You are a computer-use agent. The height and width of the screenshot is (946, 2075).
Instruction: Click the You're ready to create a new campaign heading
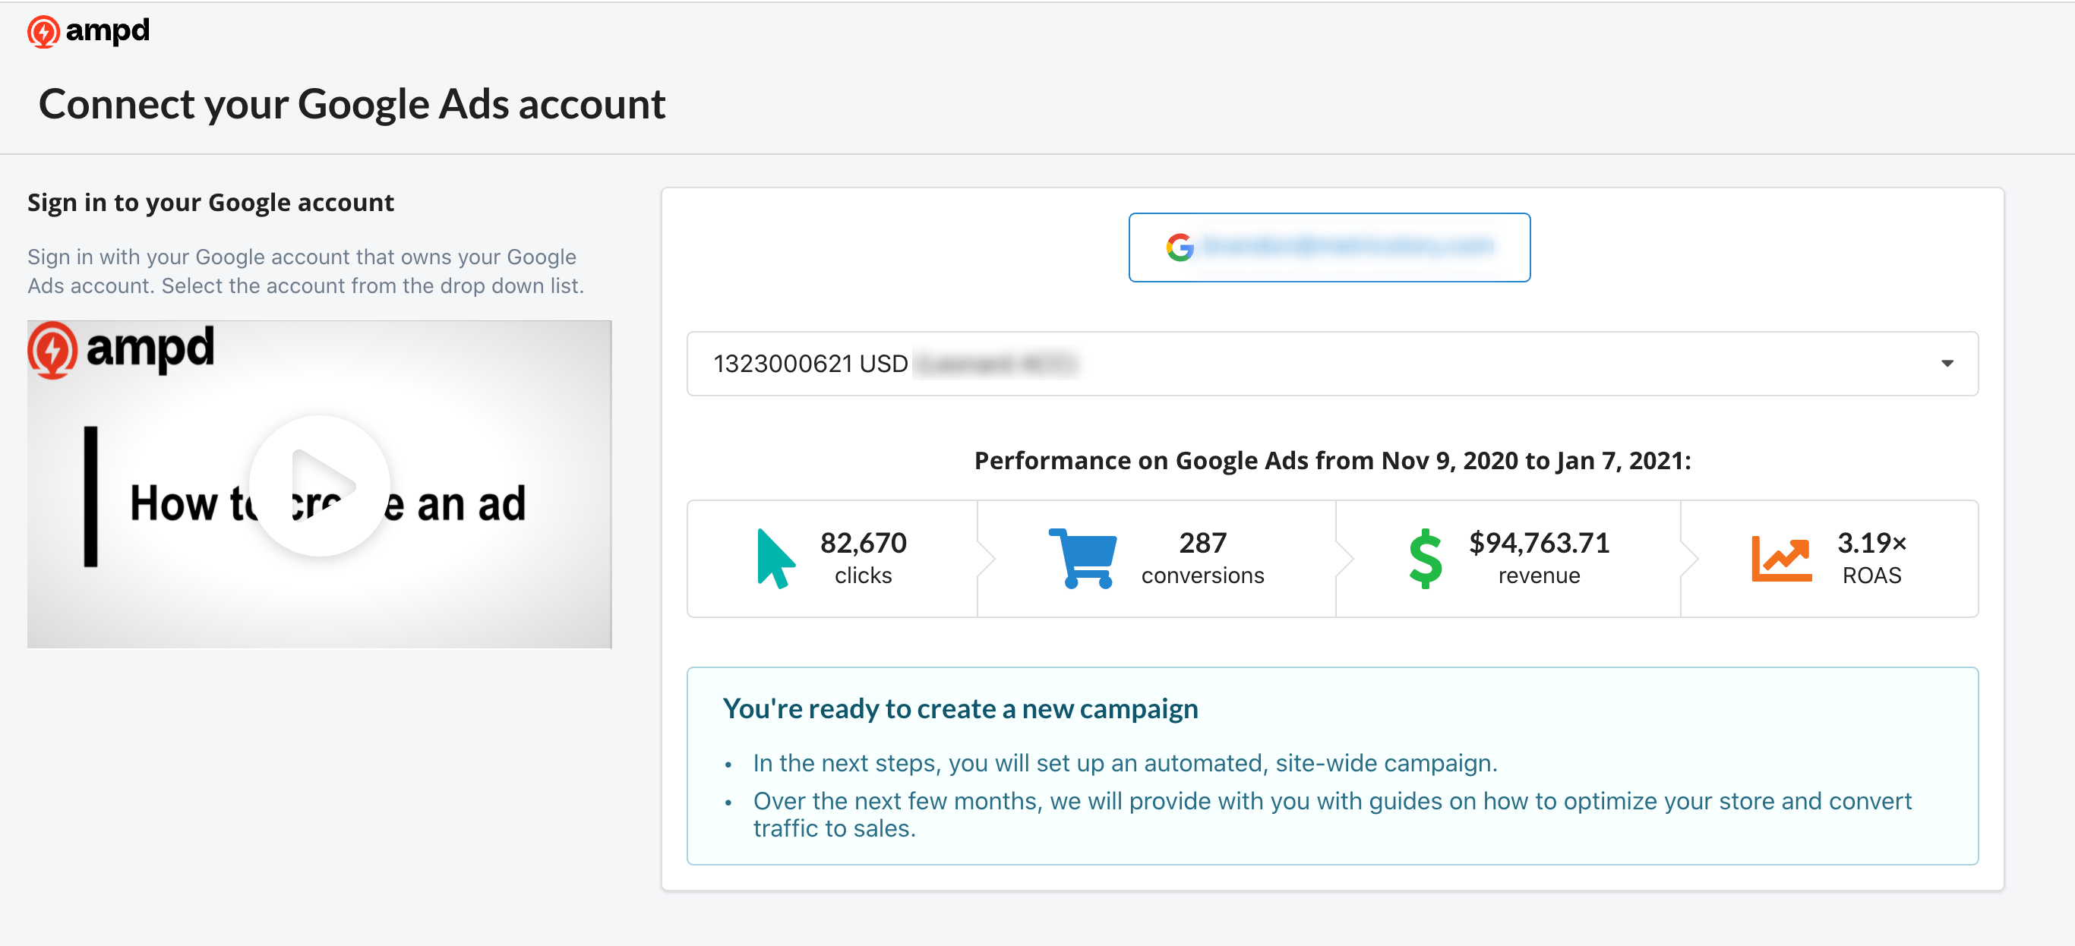pos(960,708)
